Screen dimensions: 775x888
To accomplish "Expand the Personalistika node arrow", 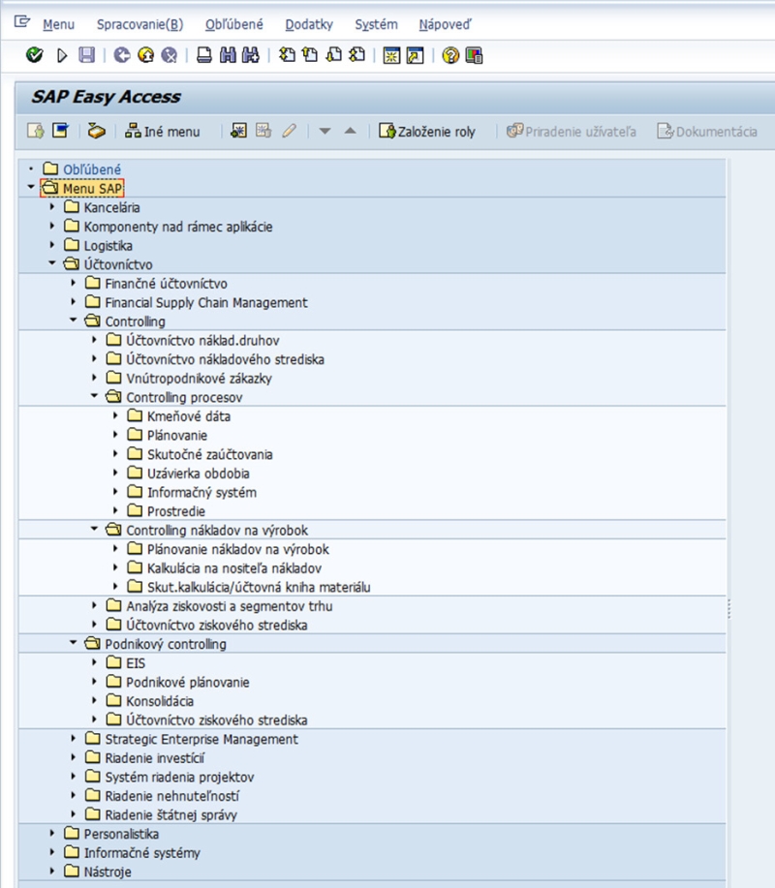I will click(52, 833).
